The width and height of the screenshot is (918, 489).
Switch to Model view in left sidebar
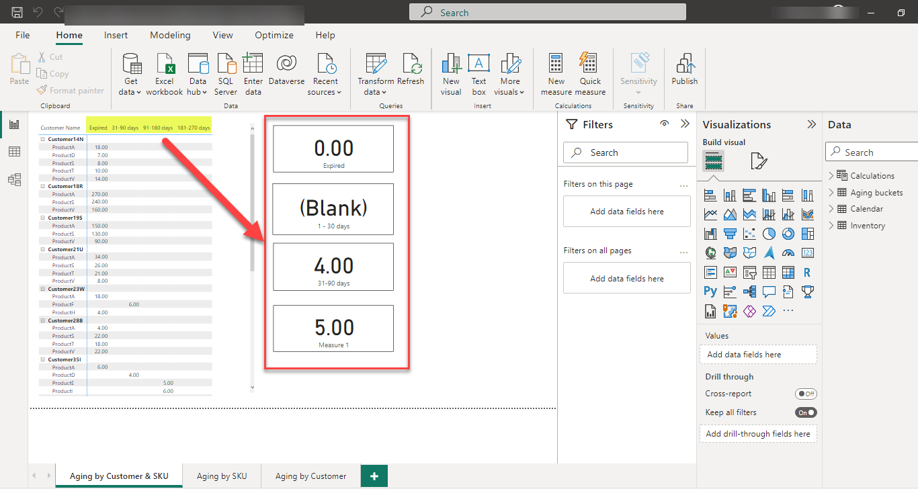[x=14, y=179]
